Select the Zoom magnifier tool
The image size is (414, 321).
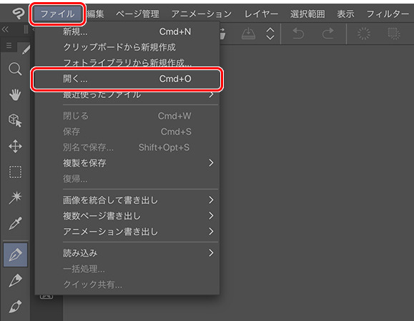tap(15, 69)
